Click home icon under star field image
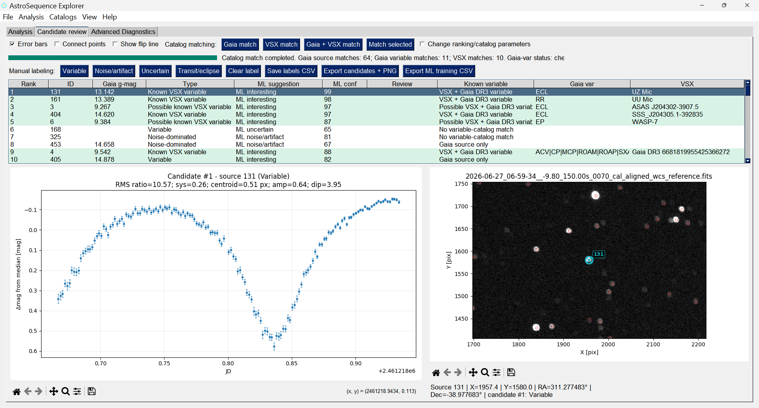This screenshot has width=759, height=408. click(x=436, y=372)
